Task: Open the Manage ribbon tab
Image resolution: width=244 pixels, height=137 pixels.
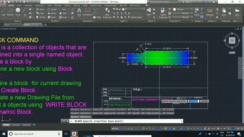Action: (58, 5)
